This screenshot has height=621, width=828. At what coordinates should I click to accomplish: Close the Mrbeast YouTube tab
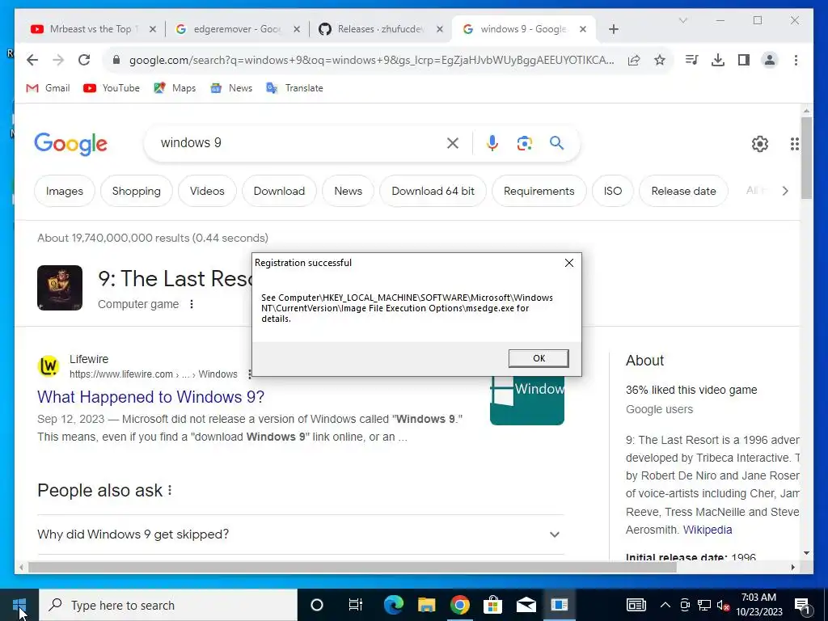(153, 29)
